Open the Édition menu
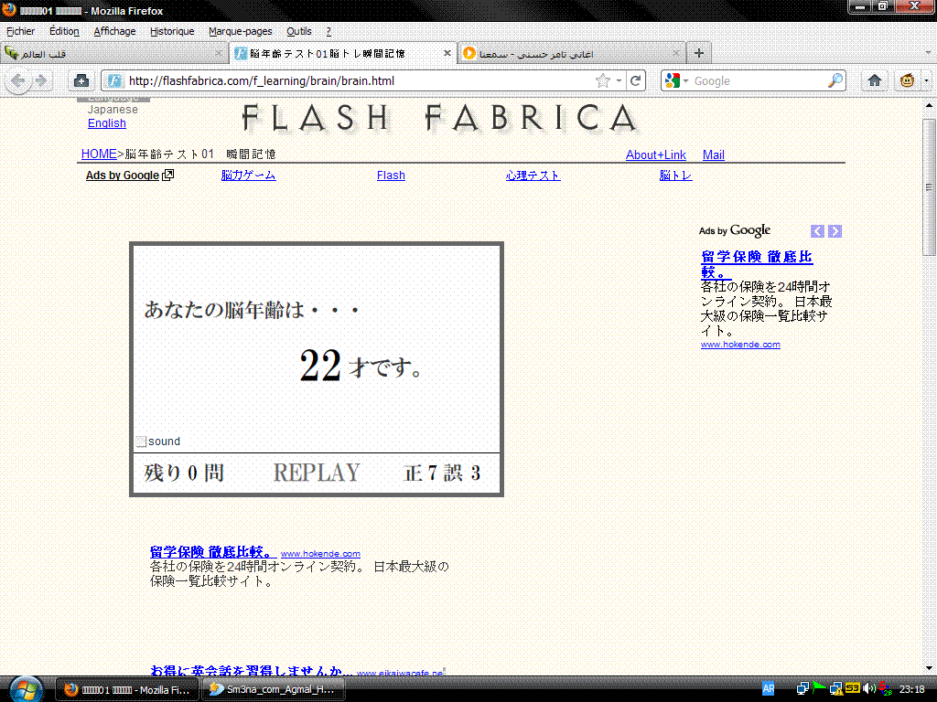Screen dimensions: 937x702 pos(64,31)
